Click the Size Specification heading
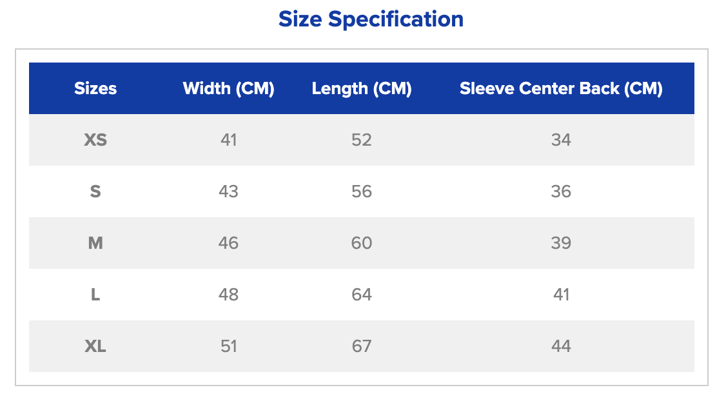 coord(371,19)
